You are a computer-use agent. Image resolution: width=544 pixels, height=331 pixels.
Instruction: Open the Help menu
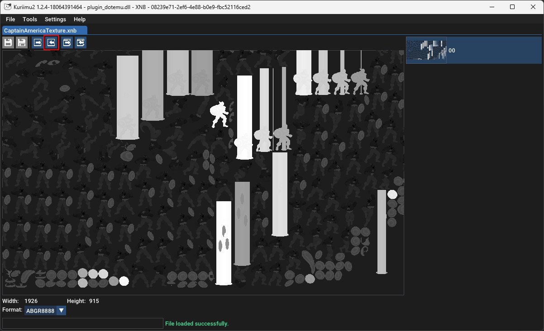tap(80, 19)
